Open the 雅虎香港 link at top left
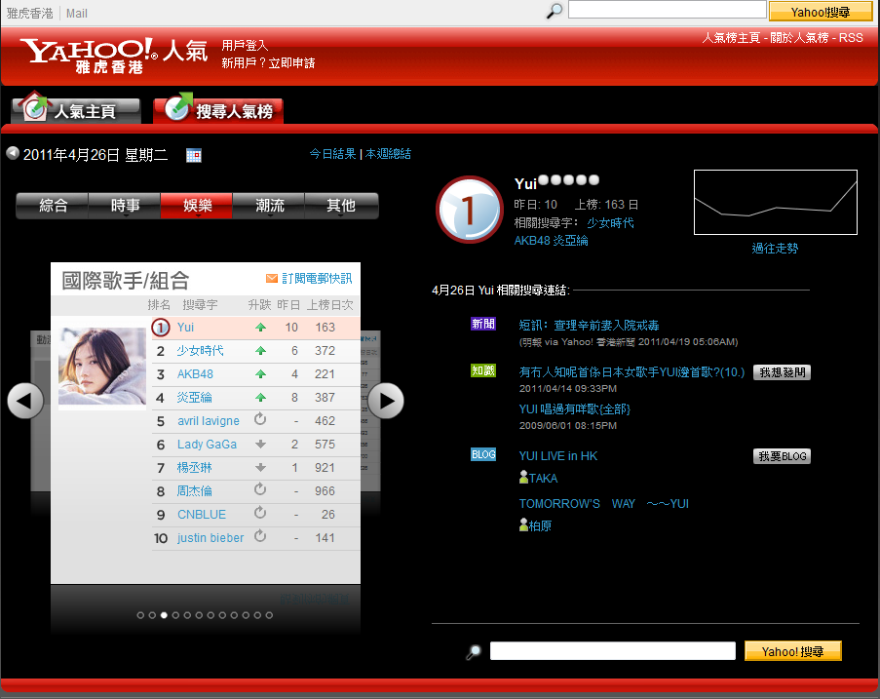 pyautogui.click(x=30, y=13)
